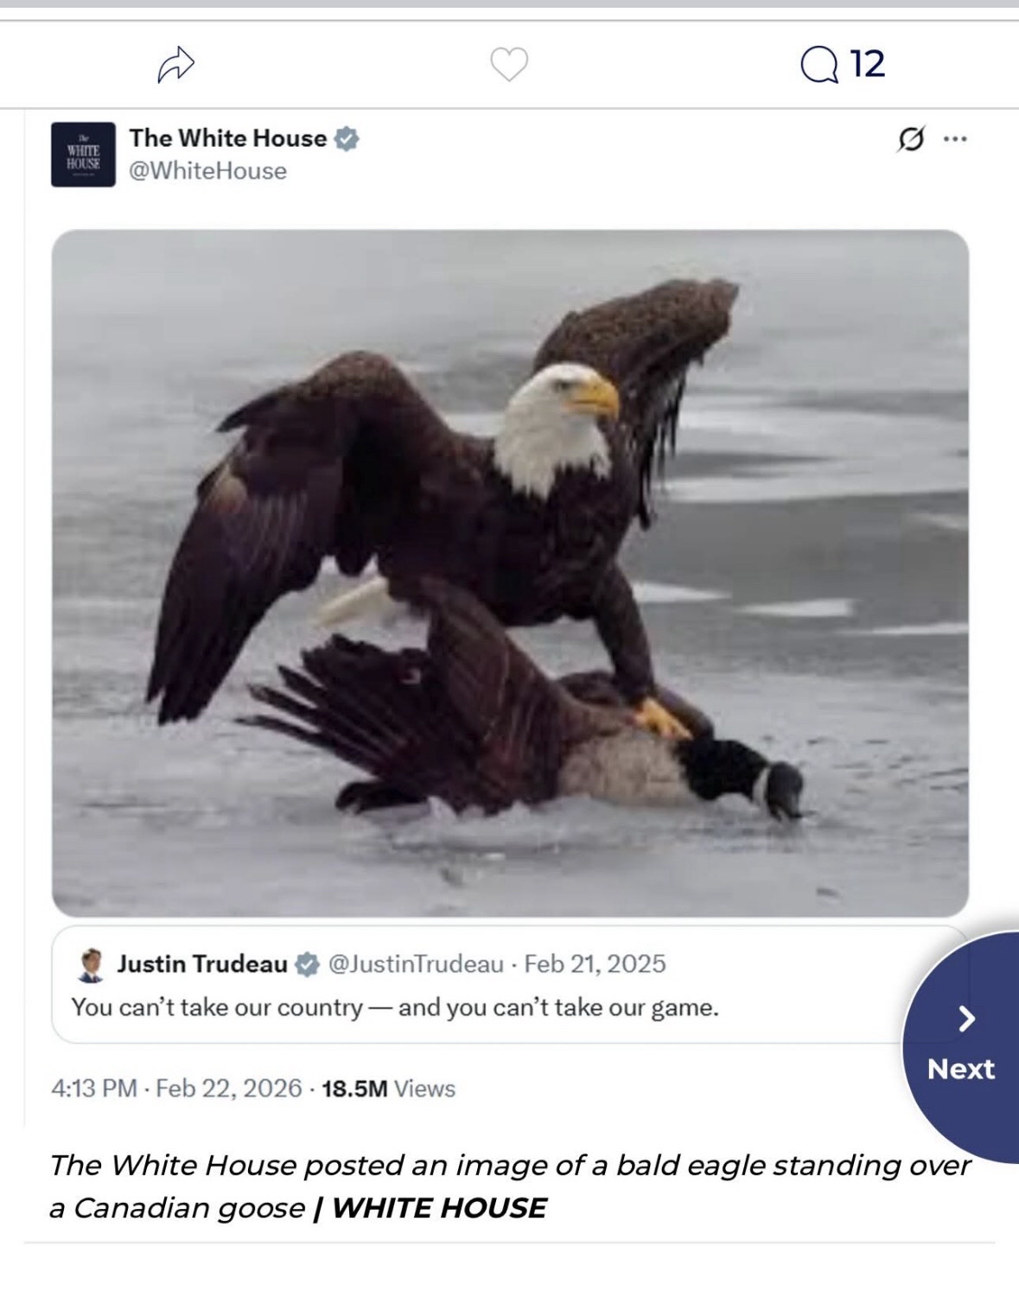This screenshot has width=1019, height=1291.
Task: Open the three-dot more options menu
Action: 955,138
